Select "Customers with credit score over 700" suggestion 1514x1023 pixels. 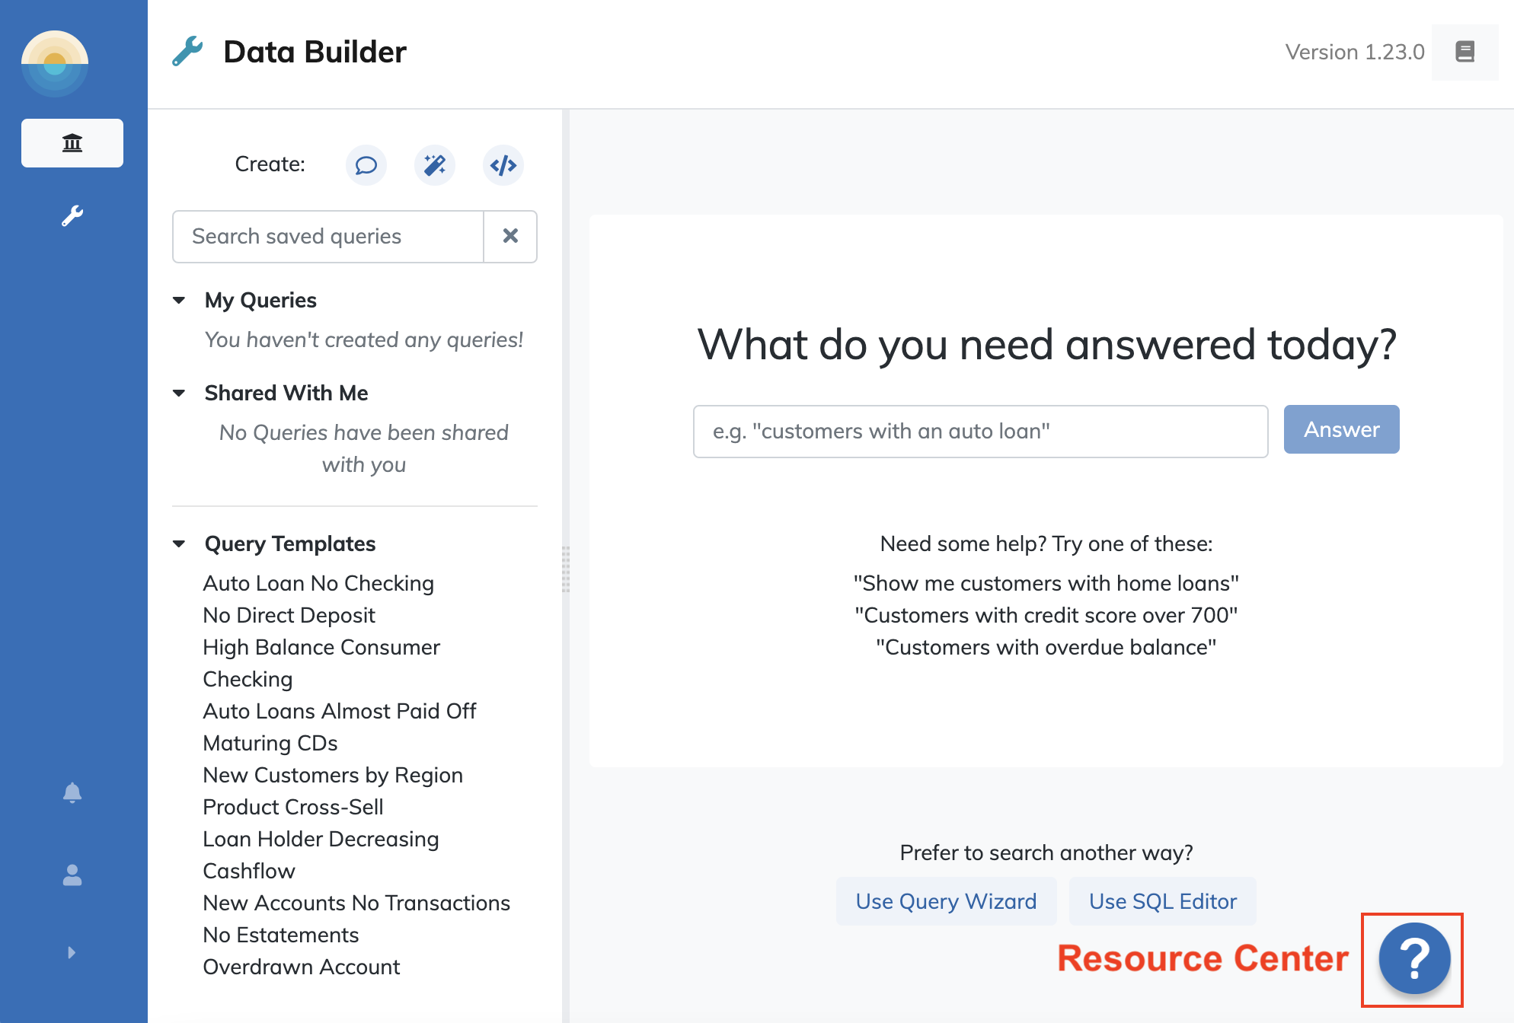(1046, 615)
